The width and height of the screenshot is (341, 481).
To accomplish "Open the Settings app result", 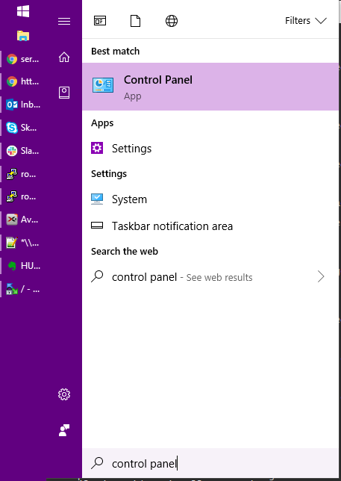I will click(x=210, y=149).
